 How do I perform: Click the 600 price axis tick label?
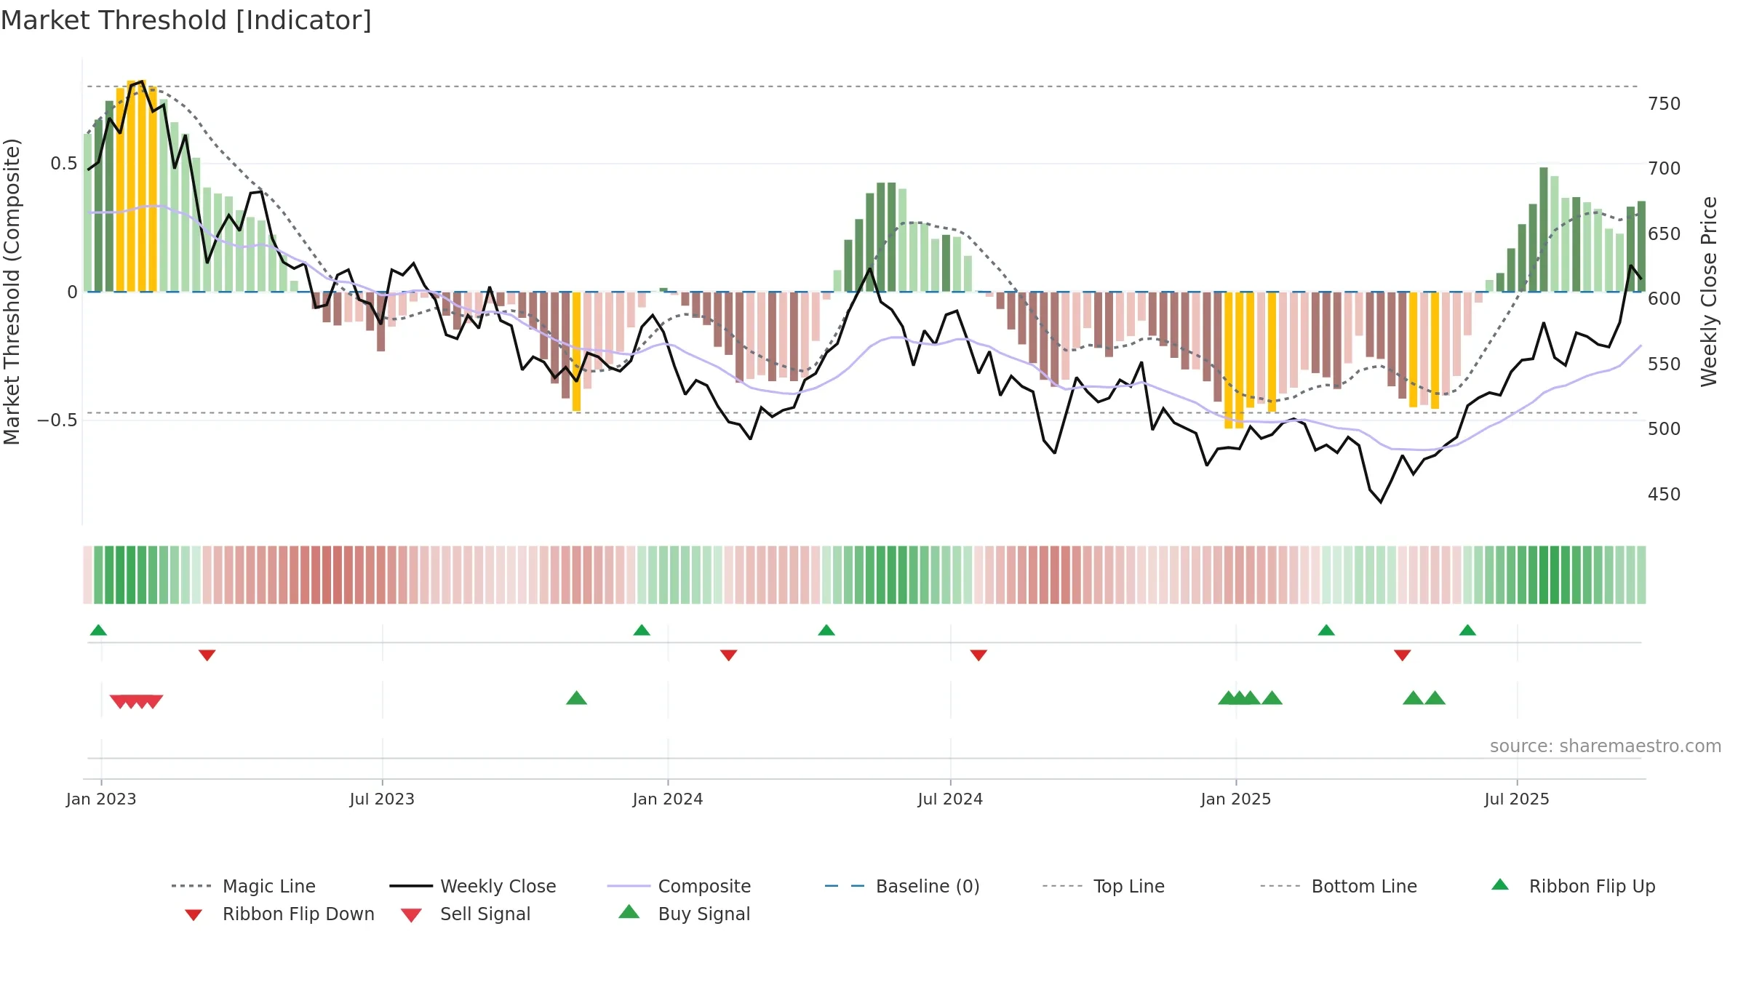tap(1665, 298)
